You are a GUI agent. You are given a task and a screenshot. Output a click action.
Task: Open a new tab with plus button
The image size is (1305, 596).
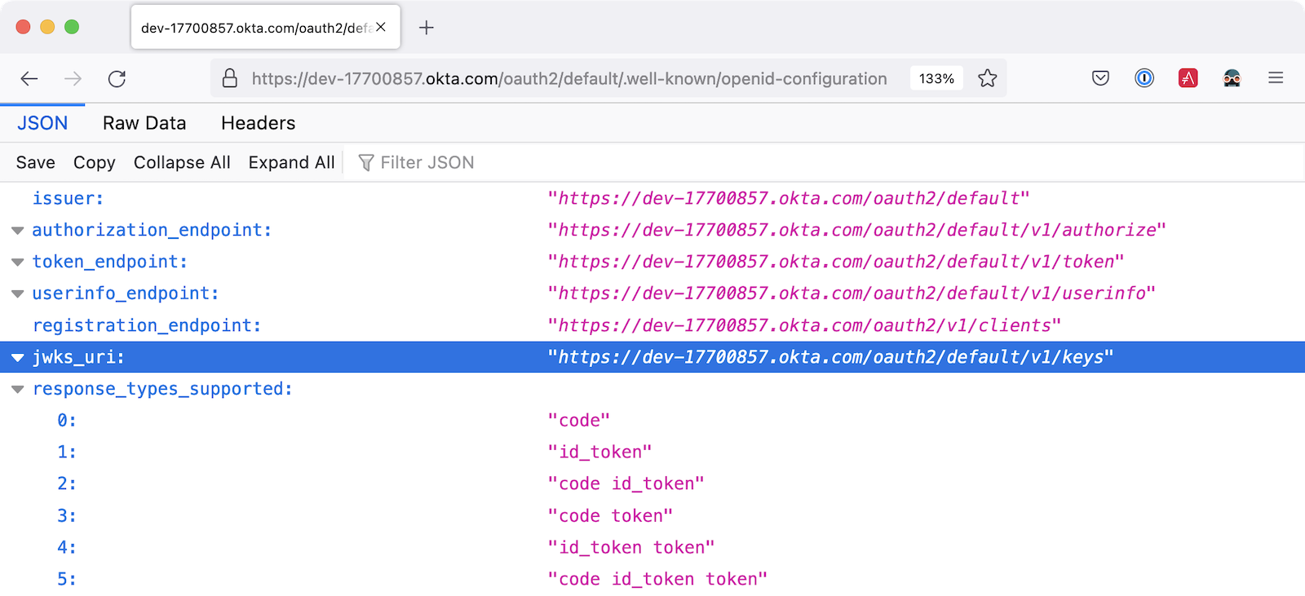coord(426,28)
